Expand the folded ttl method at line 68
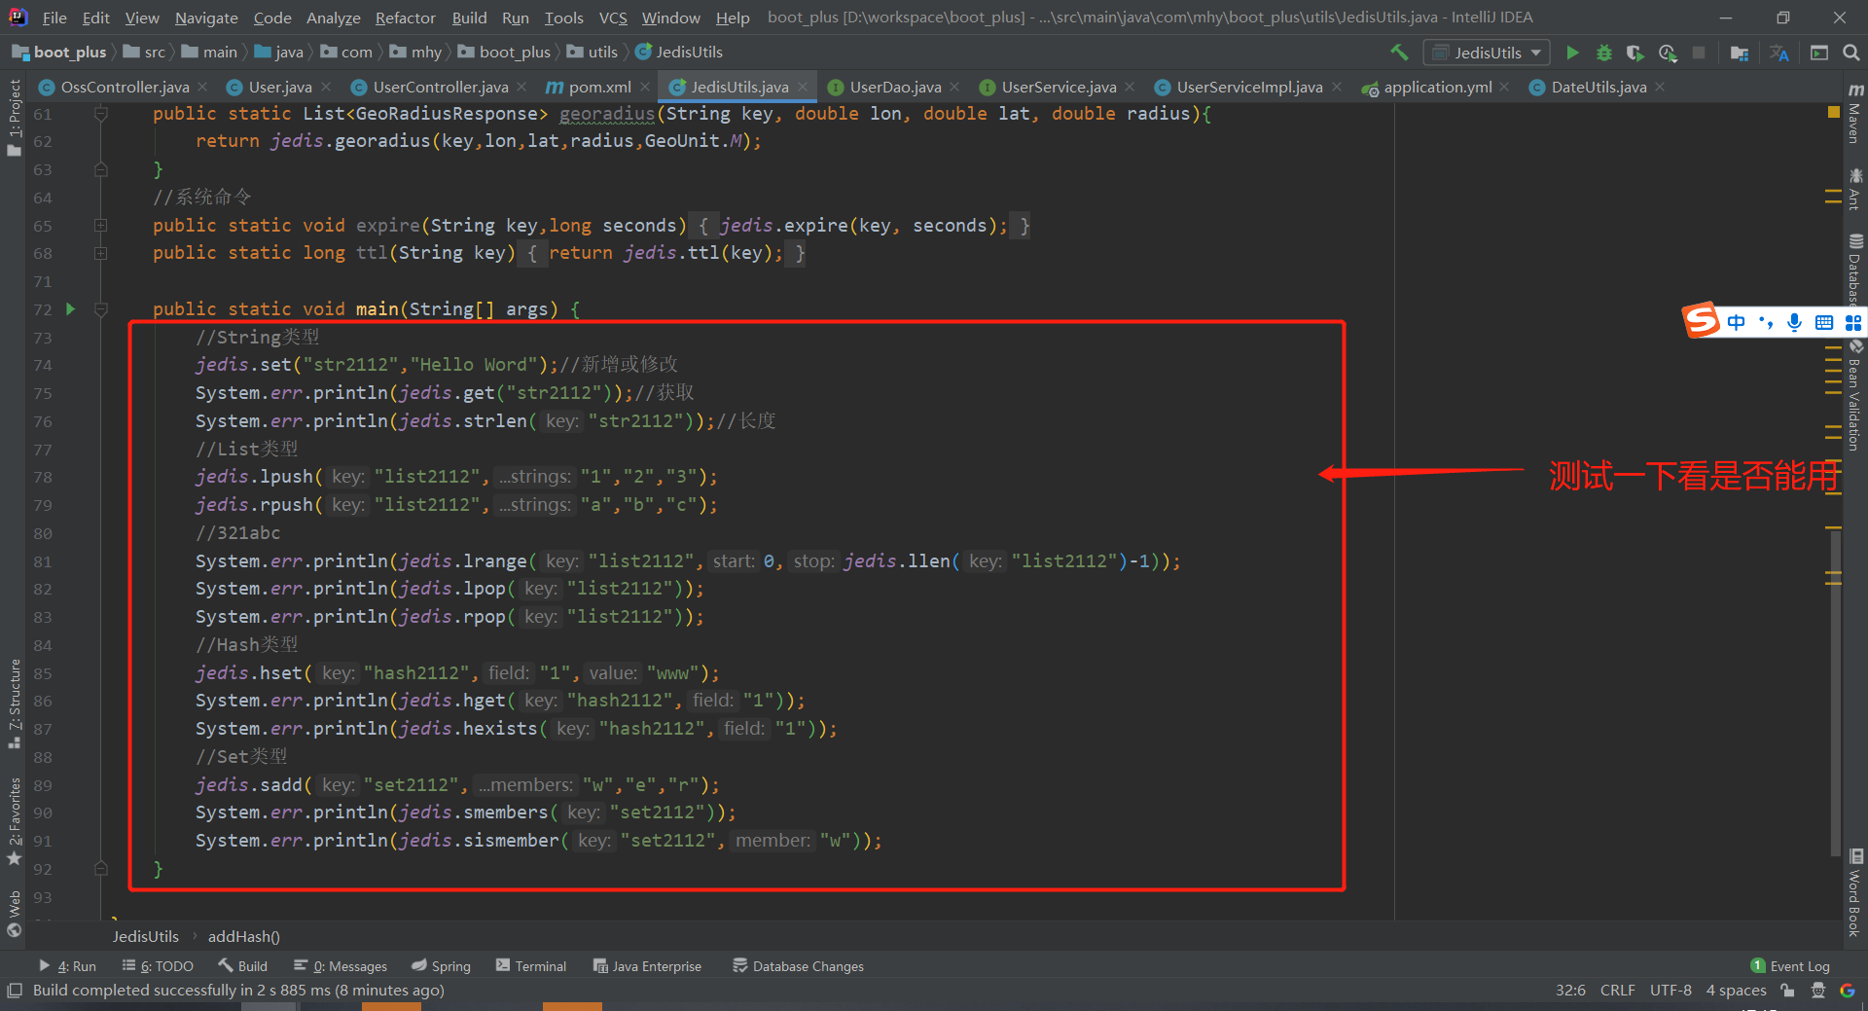 (x=100, y=253)
